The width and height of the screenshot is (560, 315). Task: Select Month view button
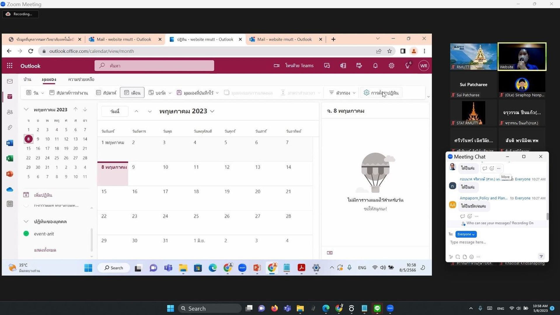tap(132, 93)
